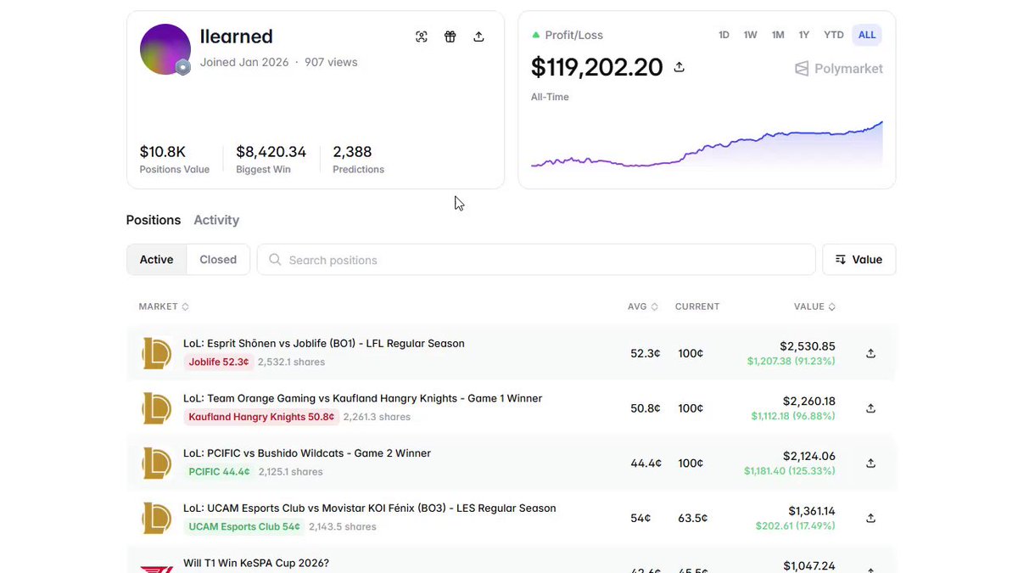Click the Kaufland Hangry Knights 50.8¢ tag
The height and width of the screenshot is (573, 1018).
tap(261, 417)
